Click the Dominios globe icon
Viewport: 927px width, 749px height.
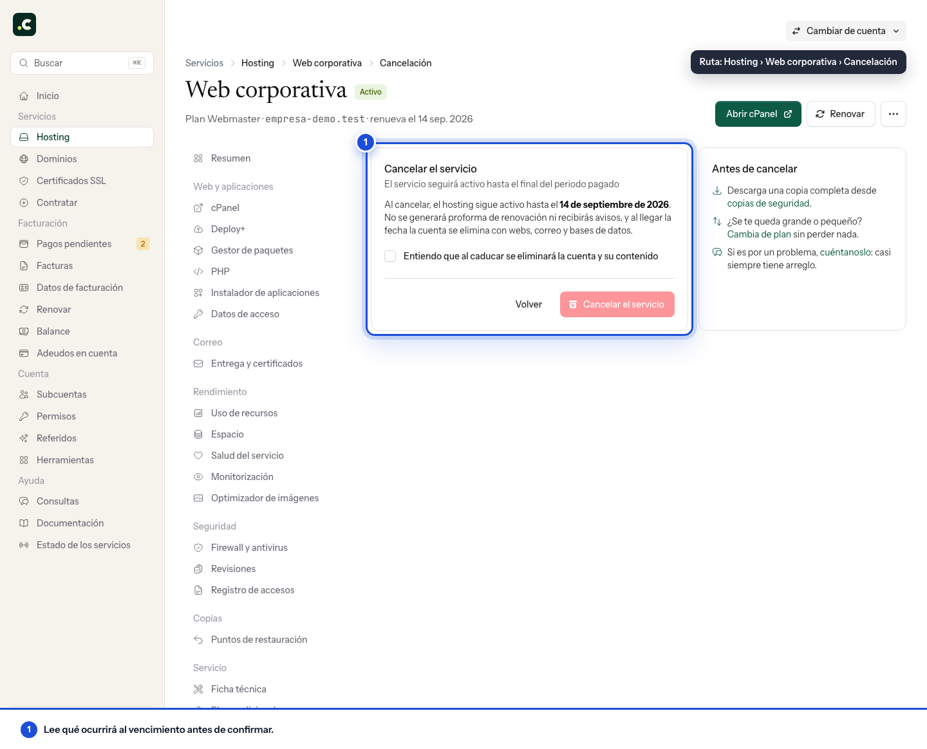[x=24, y=159]
